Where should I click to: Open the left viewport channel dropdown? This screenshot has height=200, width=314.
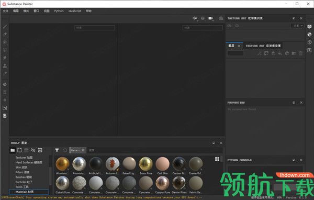pos(95,28)
